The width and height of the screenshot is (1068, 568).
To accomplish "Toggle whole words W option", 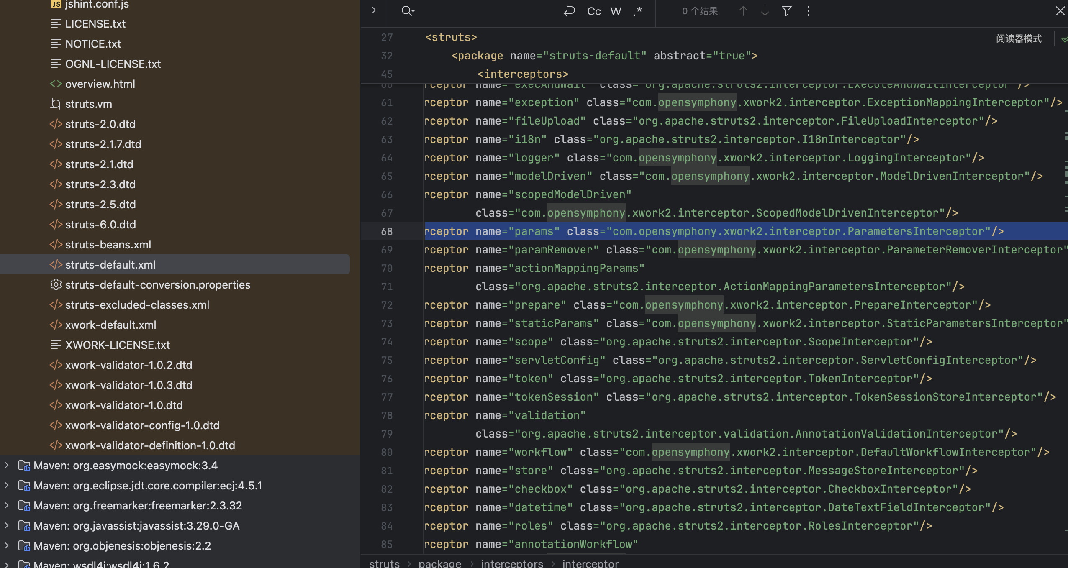I will coord(616,11).
